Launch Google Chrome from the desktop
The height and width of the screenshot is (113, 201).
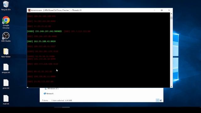coord(6,22)
